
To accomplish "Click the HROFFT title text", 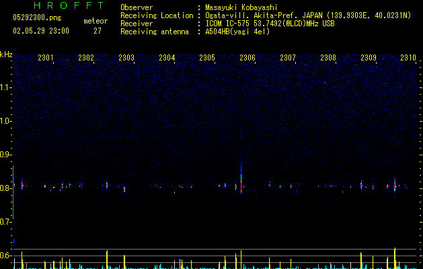I will click(x=69, y=5).
